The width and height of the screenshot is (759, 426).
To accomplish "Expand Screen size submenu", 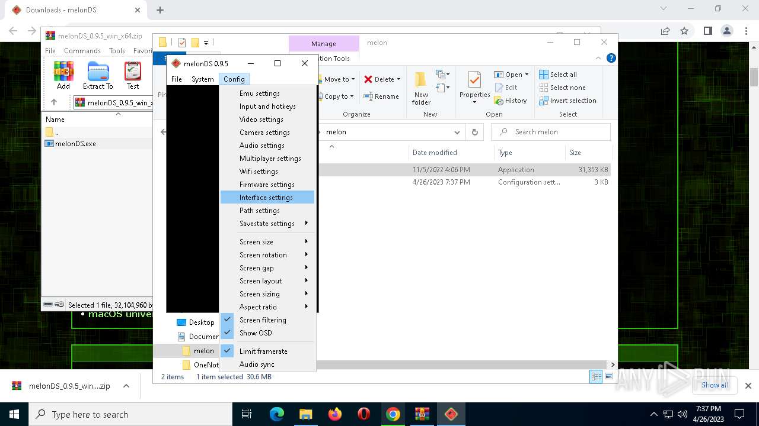I will coord(267,242).
